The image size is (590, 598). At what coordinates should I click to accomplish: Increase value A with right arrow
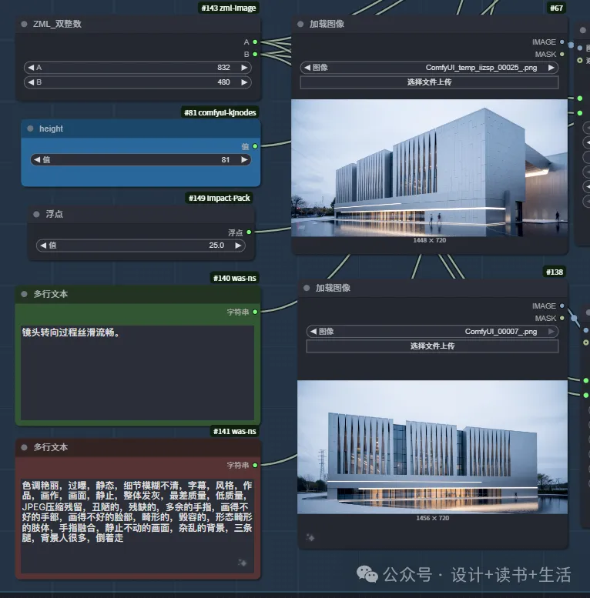click(x=244, y=68)
